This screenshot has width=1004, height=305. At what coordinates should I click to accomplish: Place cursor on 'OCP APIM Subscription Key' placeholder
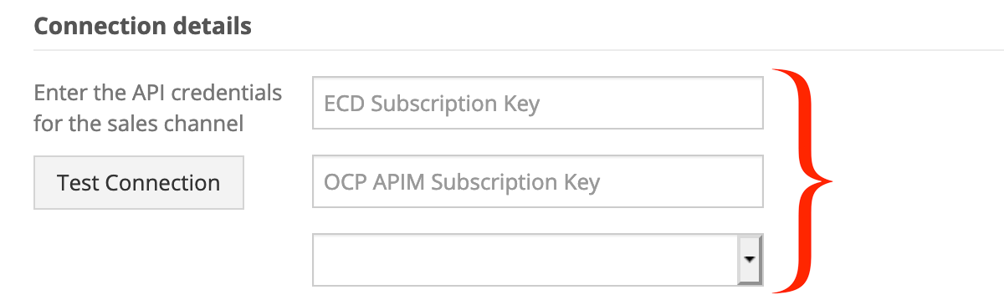click(462, 182)
